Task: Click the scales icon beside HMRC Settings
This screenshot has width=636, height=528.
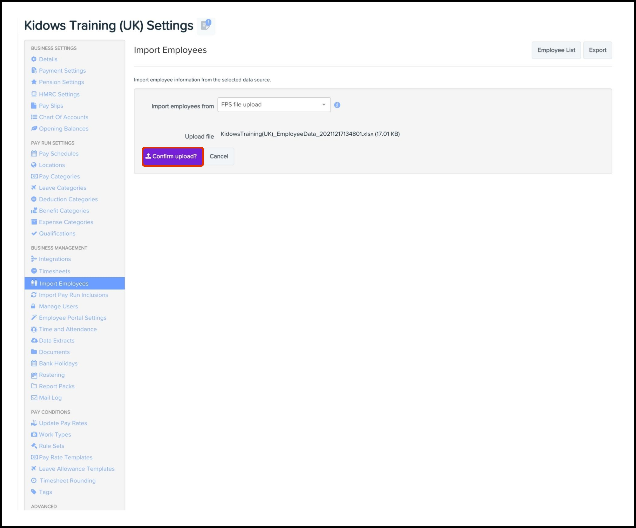Action: [x=34, y=94]
